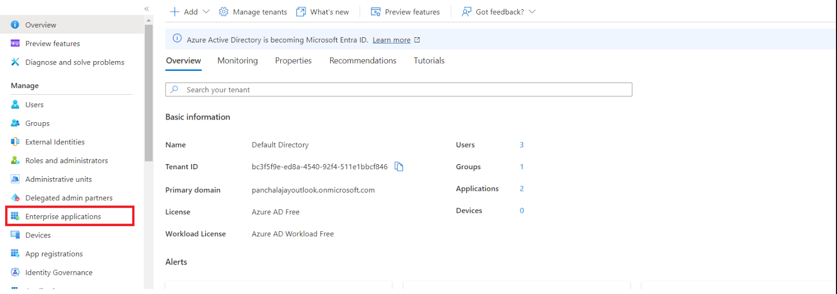Open the Recommendations tab
Image resolution: width=837 pixels, height=294 pixels.
[363, 61]
